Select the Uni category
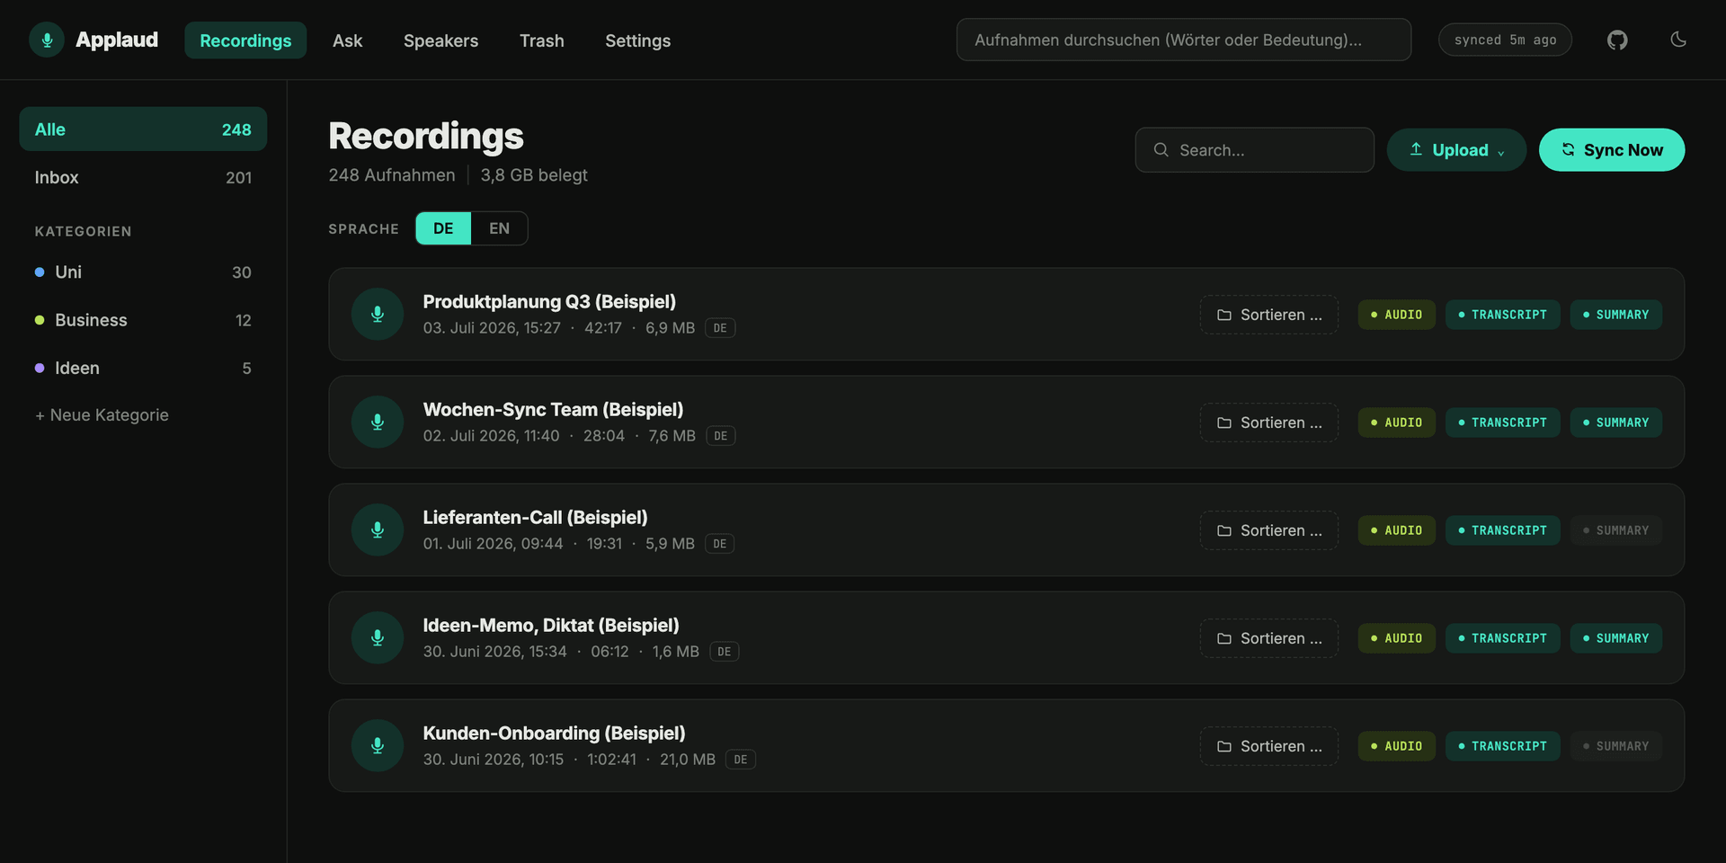This screenshot has height=863, width=1726. tap(143, 272)
